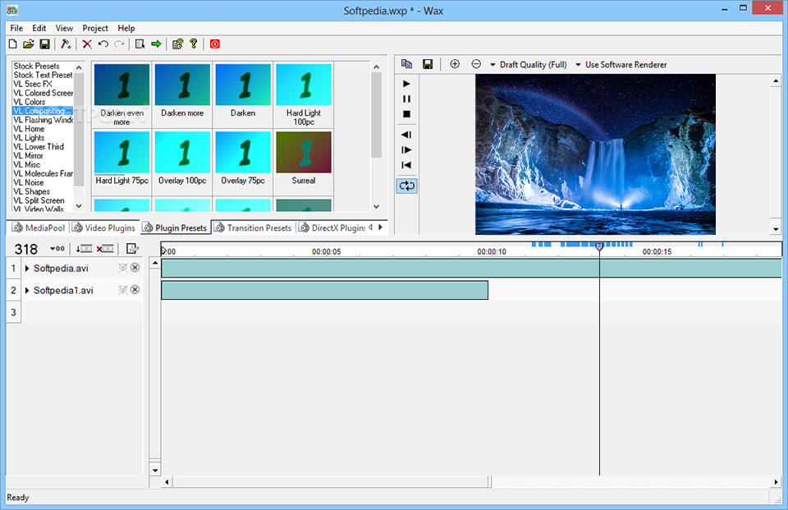Open the Use Software Renderer dropdown
This screenshot has width=788, height=510.
tap(621, 65)
